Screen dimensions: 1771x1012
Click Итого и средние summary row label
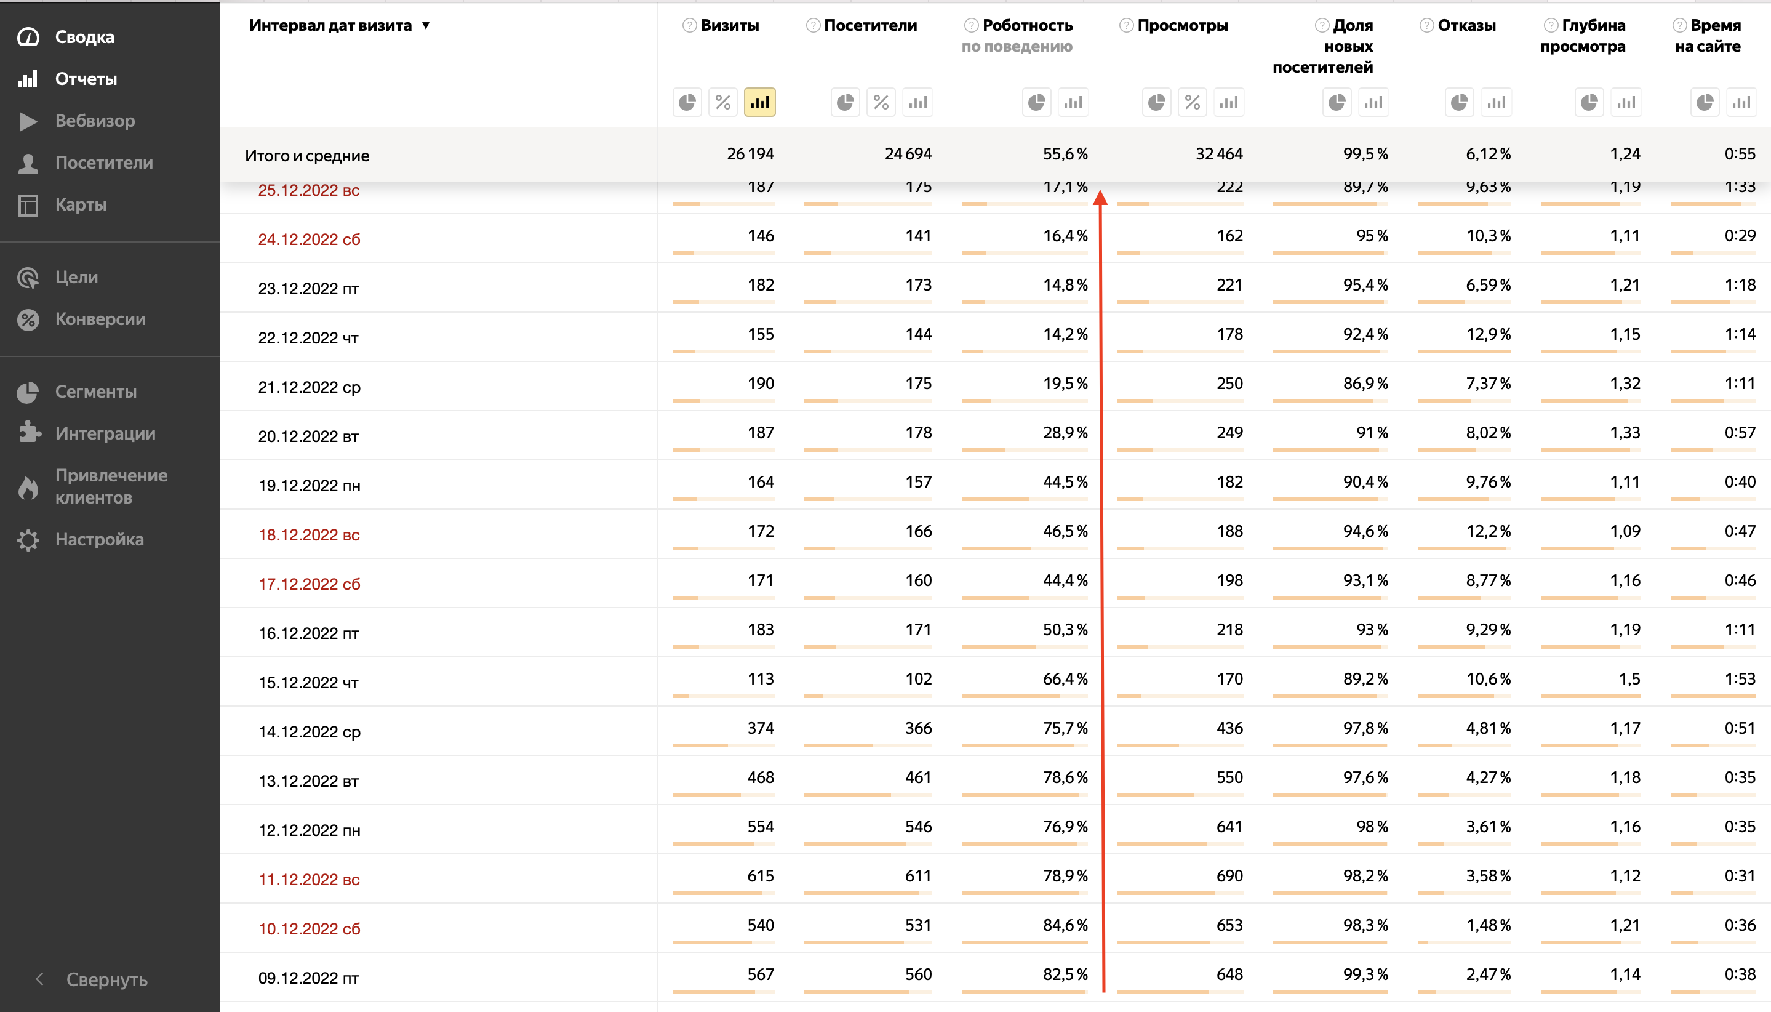point(306,155)
